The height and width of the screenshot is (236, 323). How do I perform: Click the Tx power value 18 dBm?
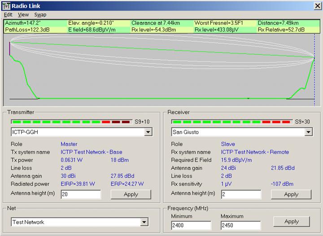pos(120,160)
